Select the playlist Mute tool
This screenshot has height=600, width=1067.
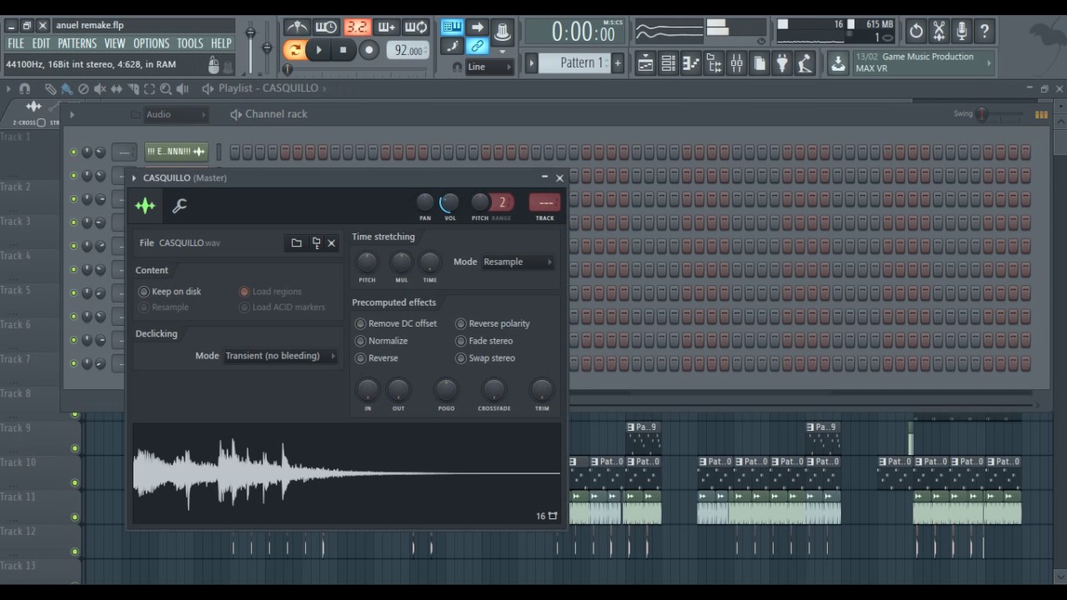coord(100,88)
